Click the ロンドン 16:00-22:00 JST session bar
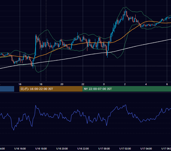This screenshot has height=151, width=171. coord(51,89)
